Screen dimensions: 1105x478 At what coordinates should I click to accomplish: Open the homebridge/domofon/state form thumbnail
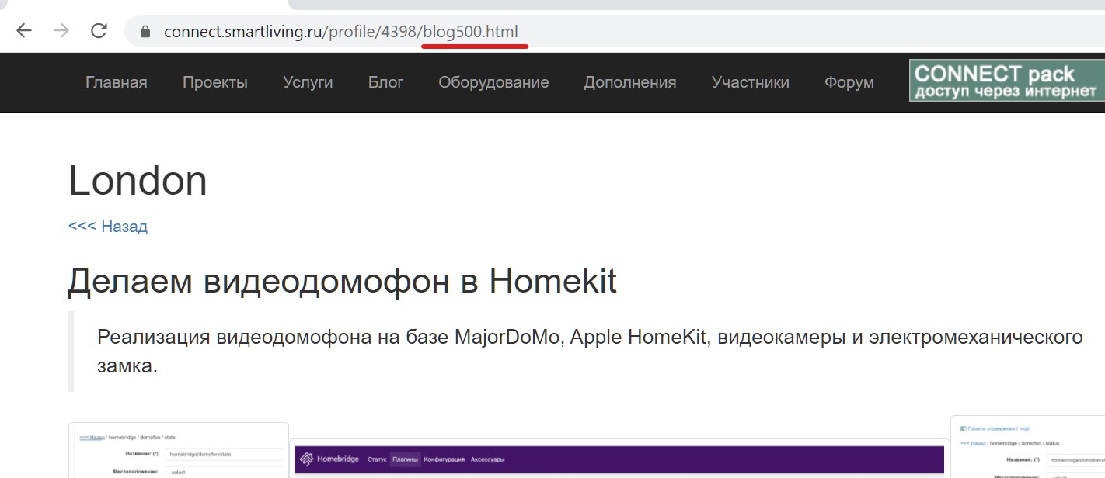(x=179, y=450)
